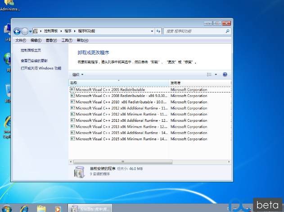Click the blue help question mark icon
Viewport: 284px width, 212px height.
[x=225, y=74]
